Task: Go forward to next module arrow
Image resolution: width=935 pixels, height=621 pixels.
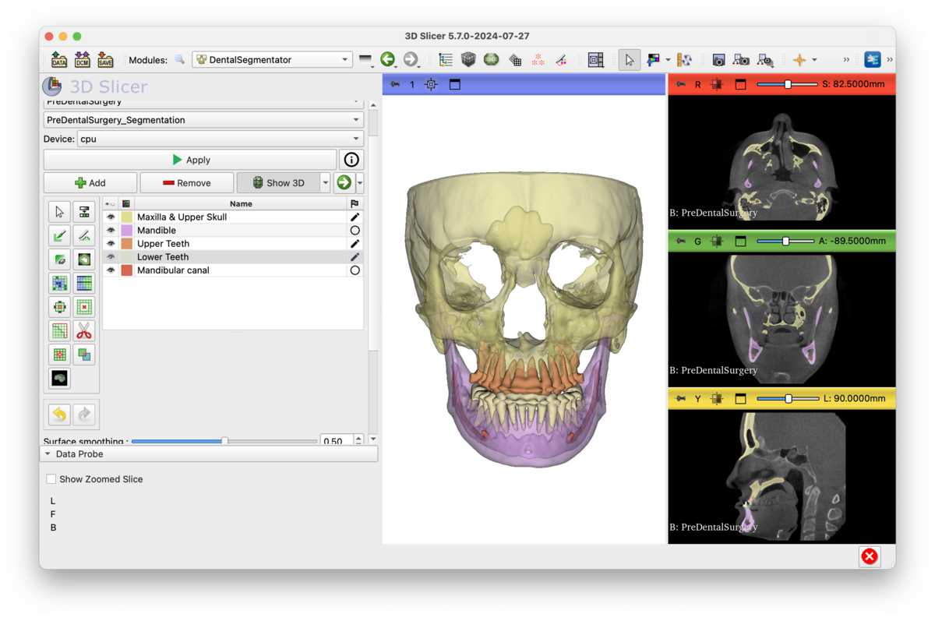Action: [x=411, y=60]
